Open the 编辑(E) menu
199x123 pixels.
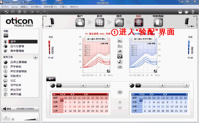coord(24,7)
